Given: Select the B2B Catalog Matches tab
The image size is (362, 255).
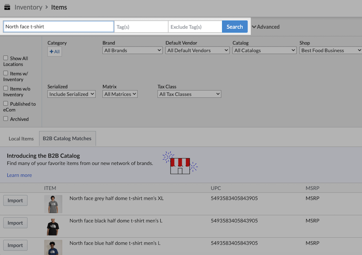Looking at the screenshot, I should point(67,139).
